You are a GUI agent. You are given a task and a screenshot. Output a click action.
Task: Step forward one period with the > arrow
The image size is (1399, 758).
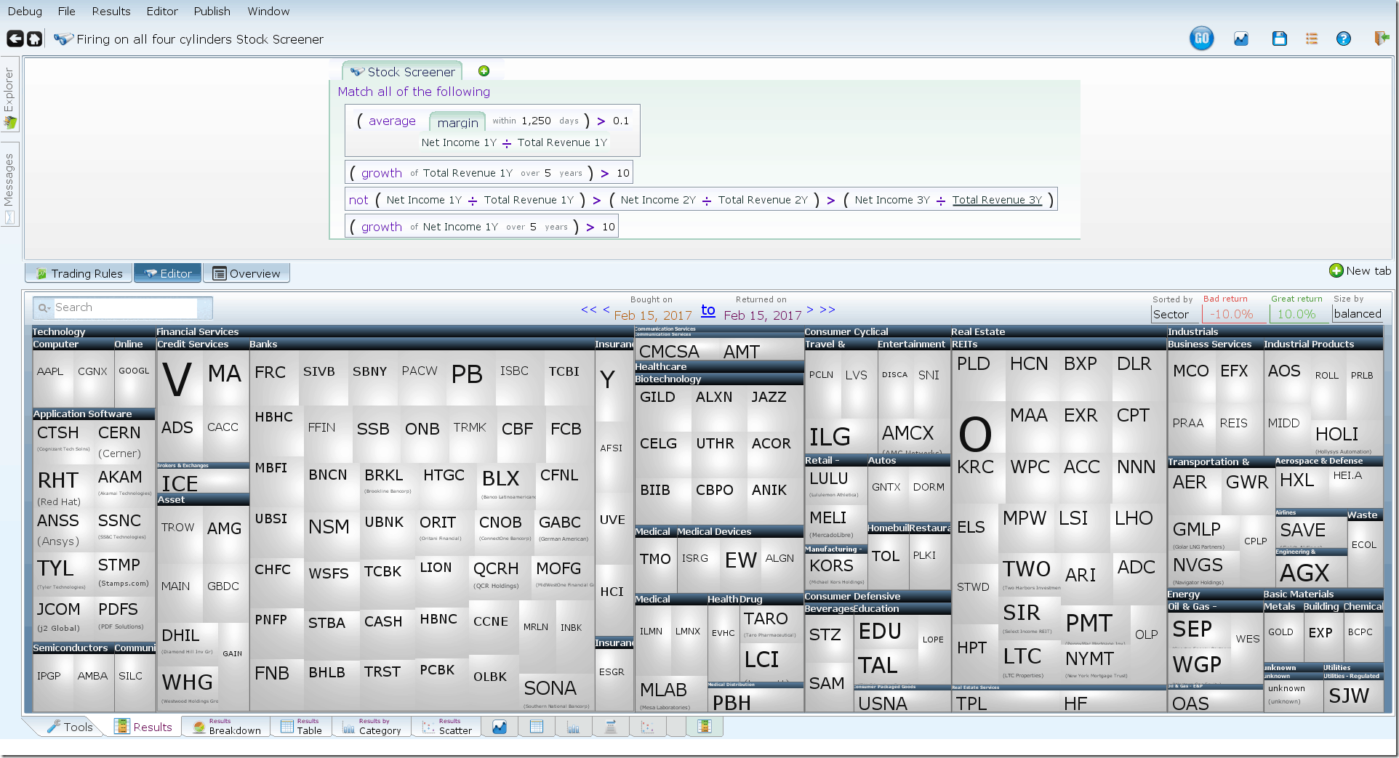pyautogui.click(x=810, y=310)
